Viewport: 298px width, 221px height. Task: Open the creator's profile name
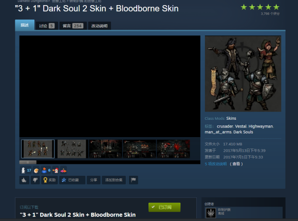click(x=224, y=210)
